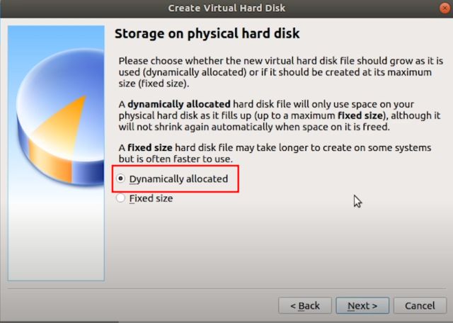This screenshot has width=453, height=323.
Task: Click the Fixed size option label text
Action: (x=151, y=199)
